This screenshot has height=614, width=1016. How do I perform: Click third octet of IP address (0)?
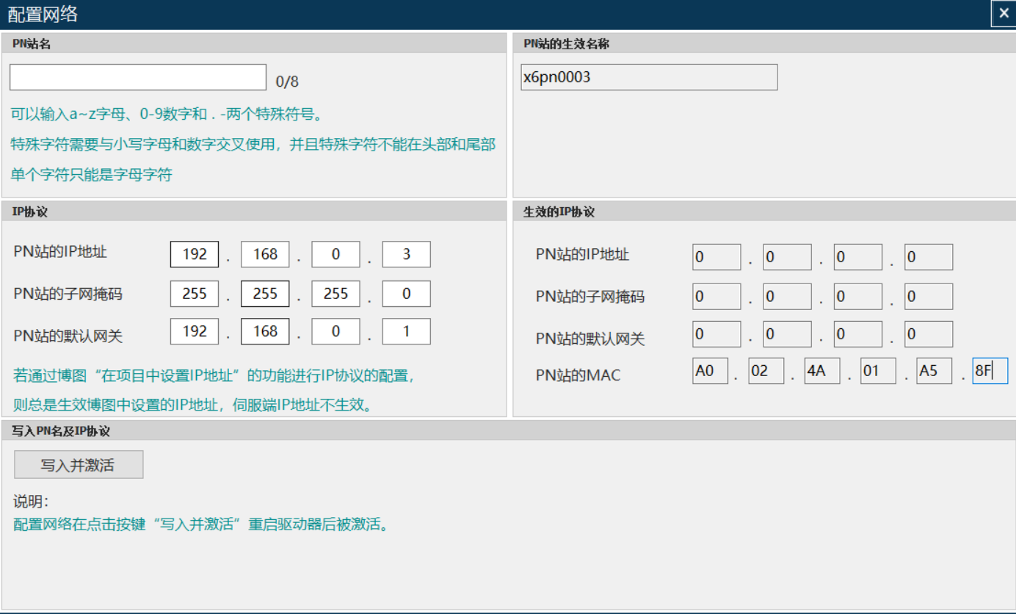click(x=335, y=255)
